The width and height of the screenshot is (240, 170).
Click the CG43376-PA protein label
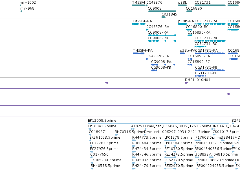157,56
